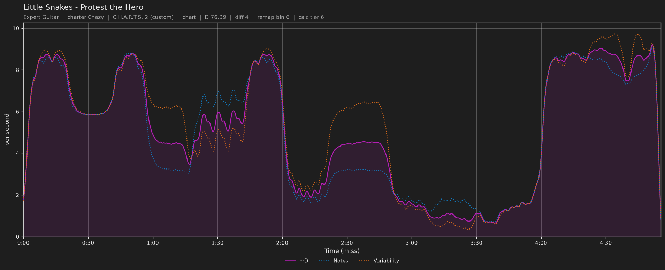
Task: Click the 2:30 x-axis tick label
Action: (347, 243)
